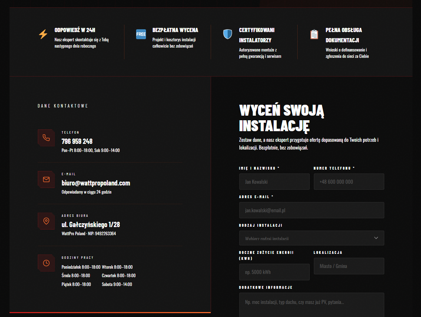Click the Telefon label
The height and width of the screenshot is (317, 421).
[x=70, y=133]
